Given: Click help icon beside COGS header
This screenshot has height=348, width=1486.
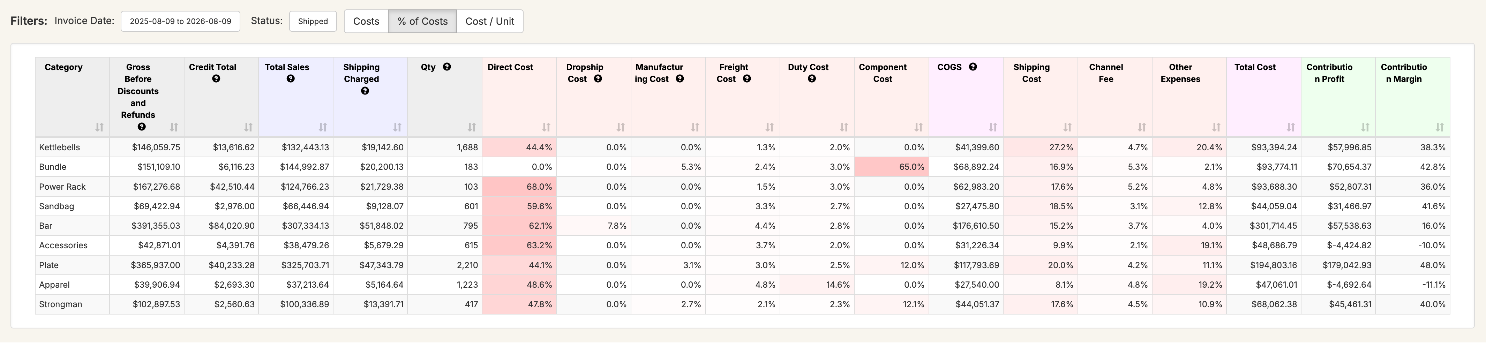Looking at the screenshot, I should (973, 67).
